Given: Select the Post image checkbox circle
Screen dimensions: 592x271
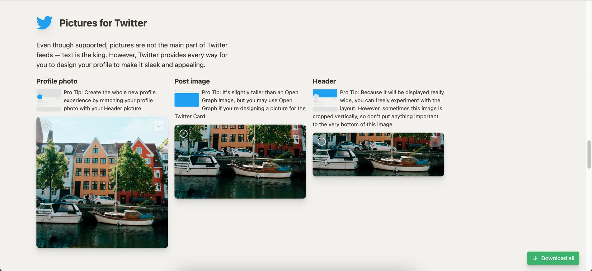Looking at the screenshot, I should (x=184, y=134).
